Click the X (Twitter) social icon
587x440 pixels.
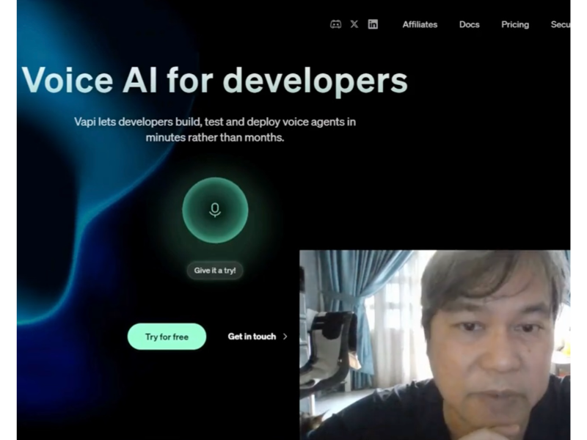[x=354, y=24]
